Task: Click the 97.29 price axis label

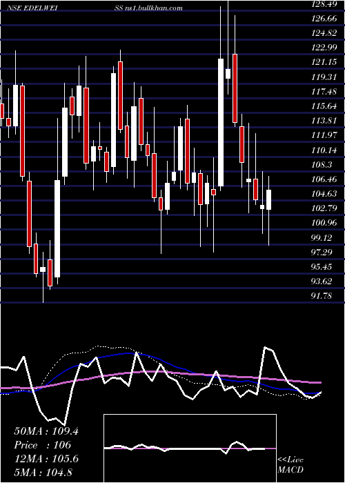Action: click(322, 253)
